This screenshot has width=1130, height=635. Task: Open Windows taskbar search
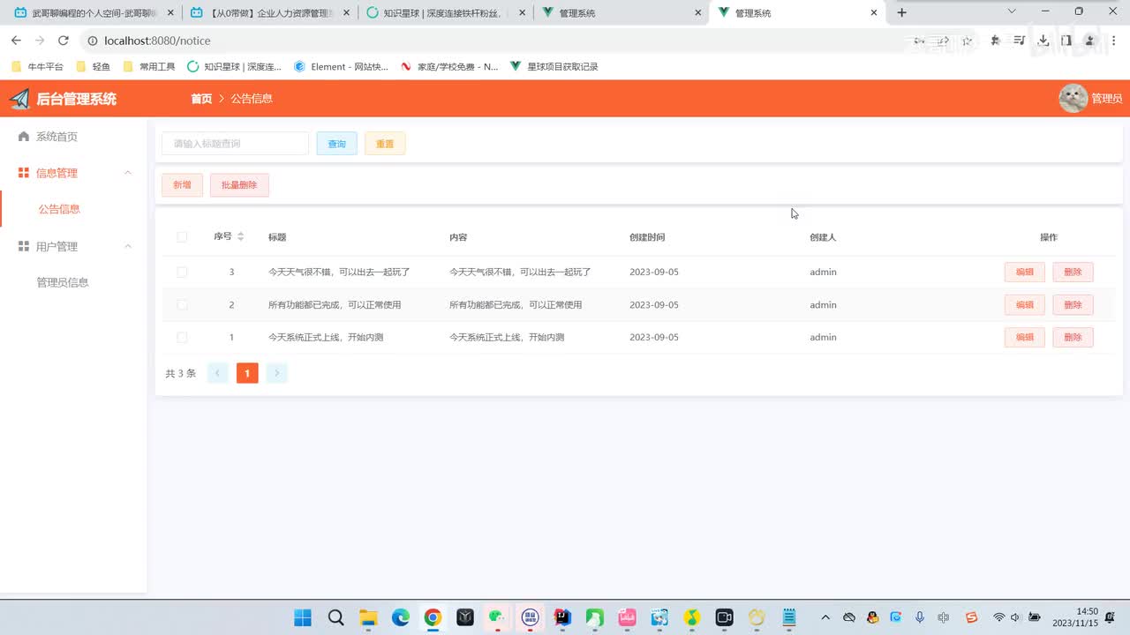(335, 617)
